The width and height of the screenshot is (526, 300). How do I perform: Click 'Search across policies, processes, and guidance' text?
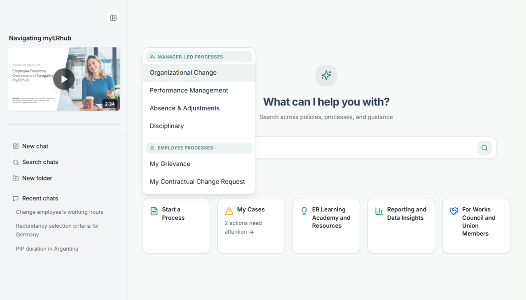click(326, 117)
